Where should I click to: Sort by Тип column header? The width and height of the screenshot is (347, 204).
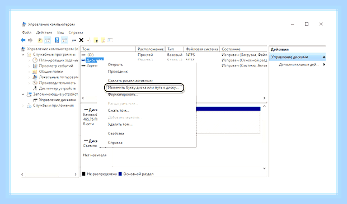[x=175, y=49]
